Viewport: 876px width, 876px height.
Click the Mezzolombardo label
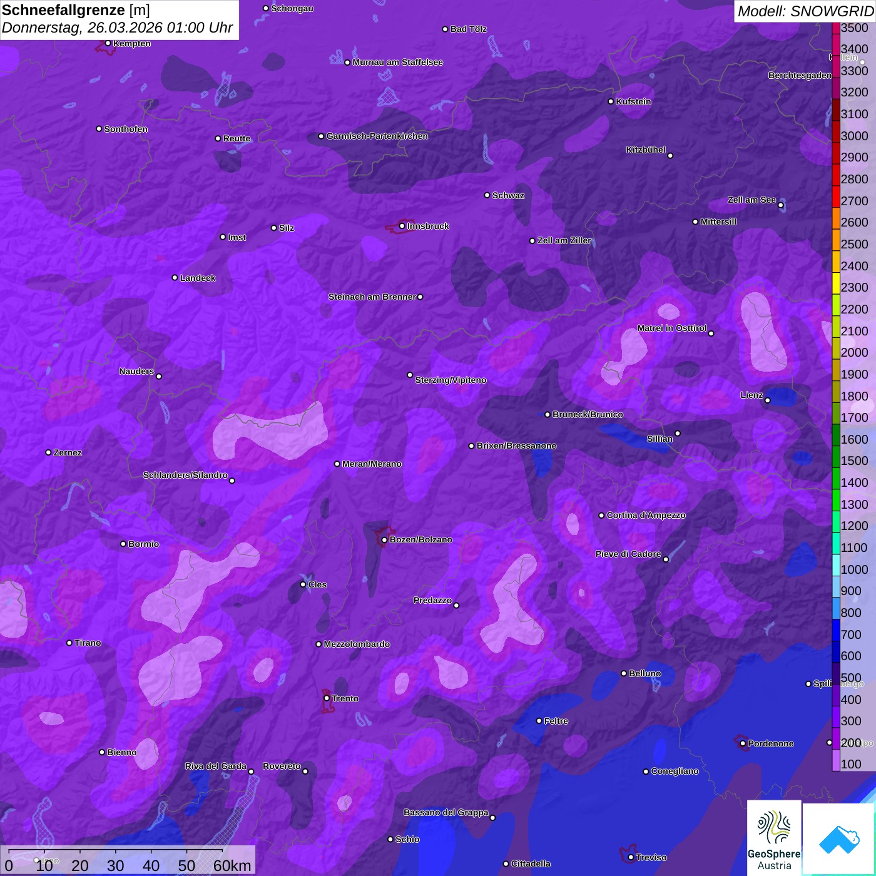(357, 644)
